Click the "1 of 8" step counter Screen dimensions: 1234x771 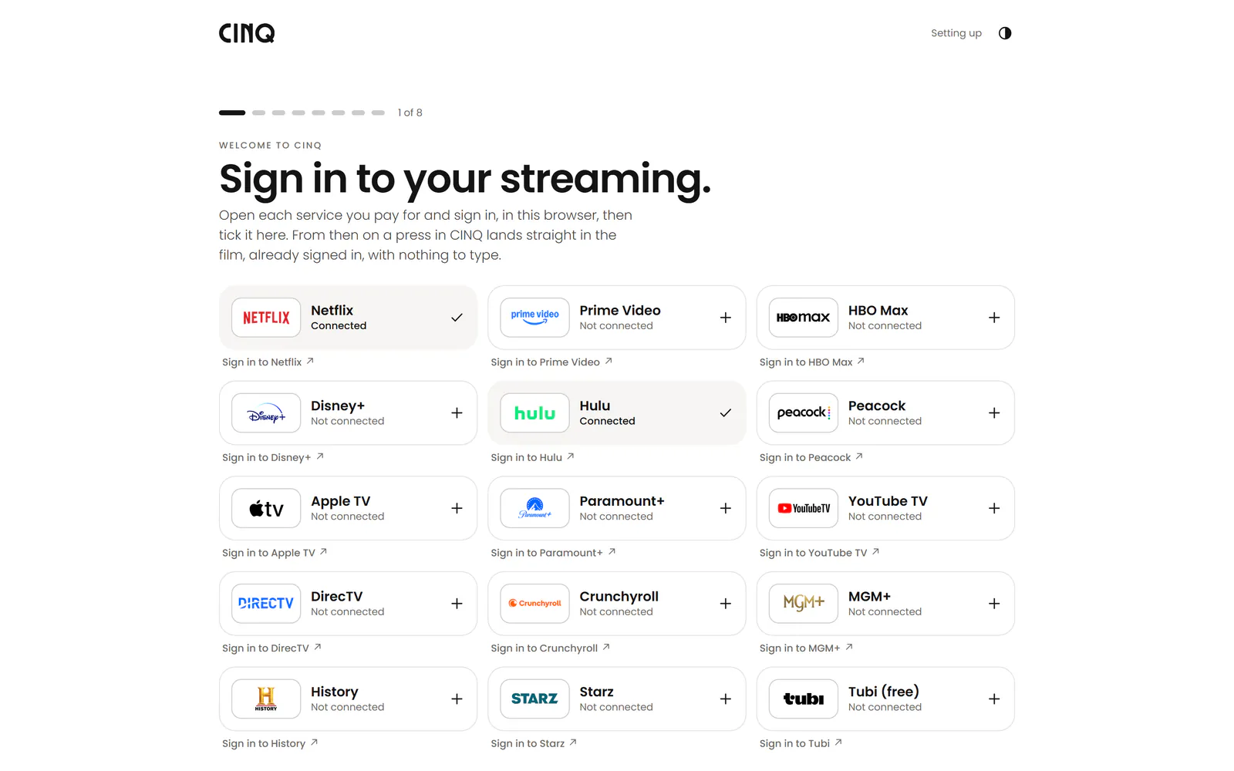pos(410,113)
